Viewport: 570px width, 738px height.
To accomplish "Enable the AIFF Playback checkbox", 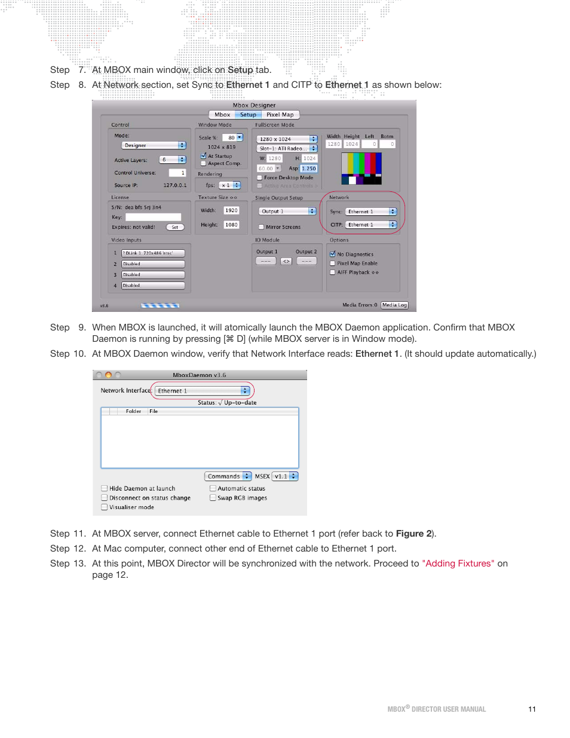I will pos(333,272).
